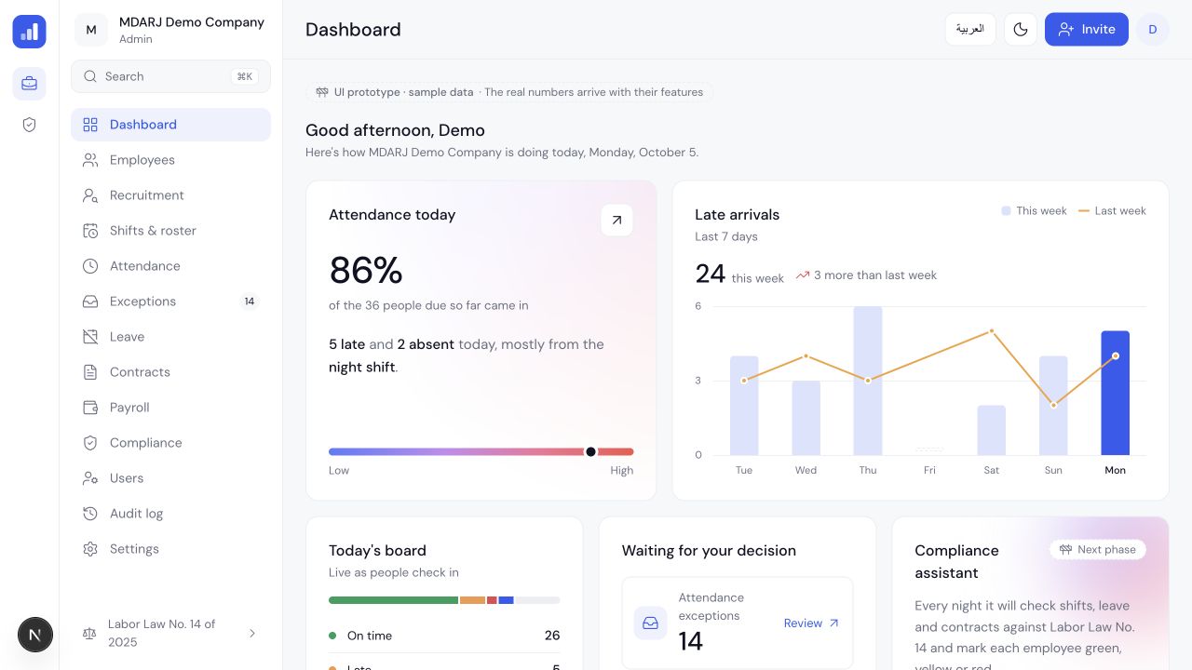This screenshot has width=1192, height=670.
Task: Open Attendance today with the arrow button
Action: 616,221
